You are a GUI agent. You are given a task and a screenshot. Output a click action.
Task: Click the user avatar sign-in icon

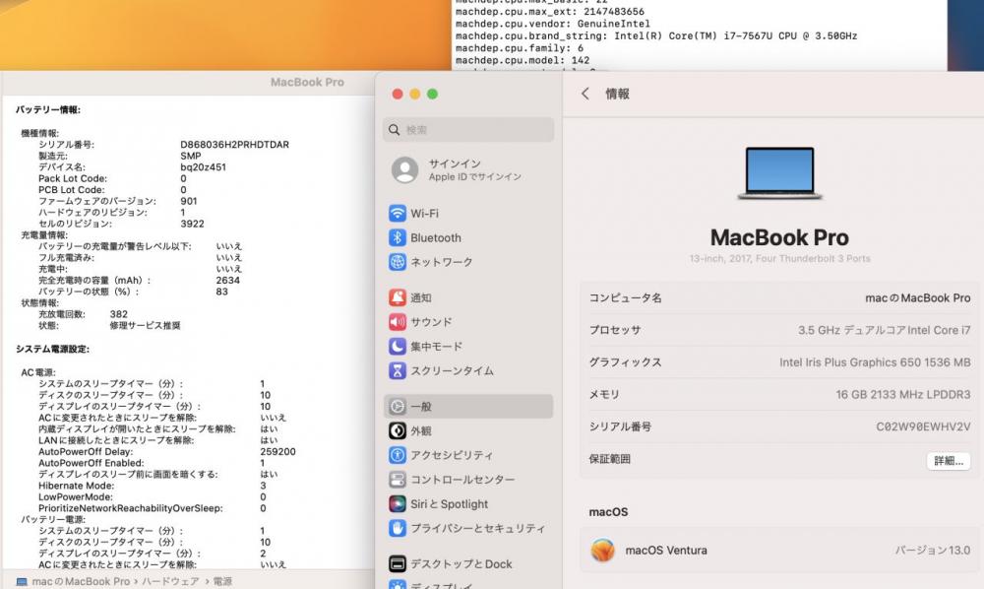pyautogui.click(x=404, y=169)
